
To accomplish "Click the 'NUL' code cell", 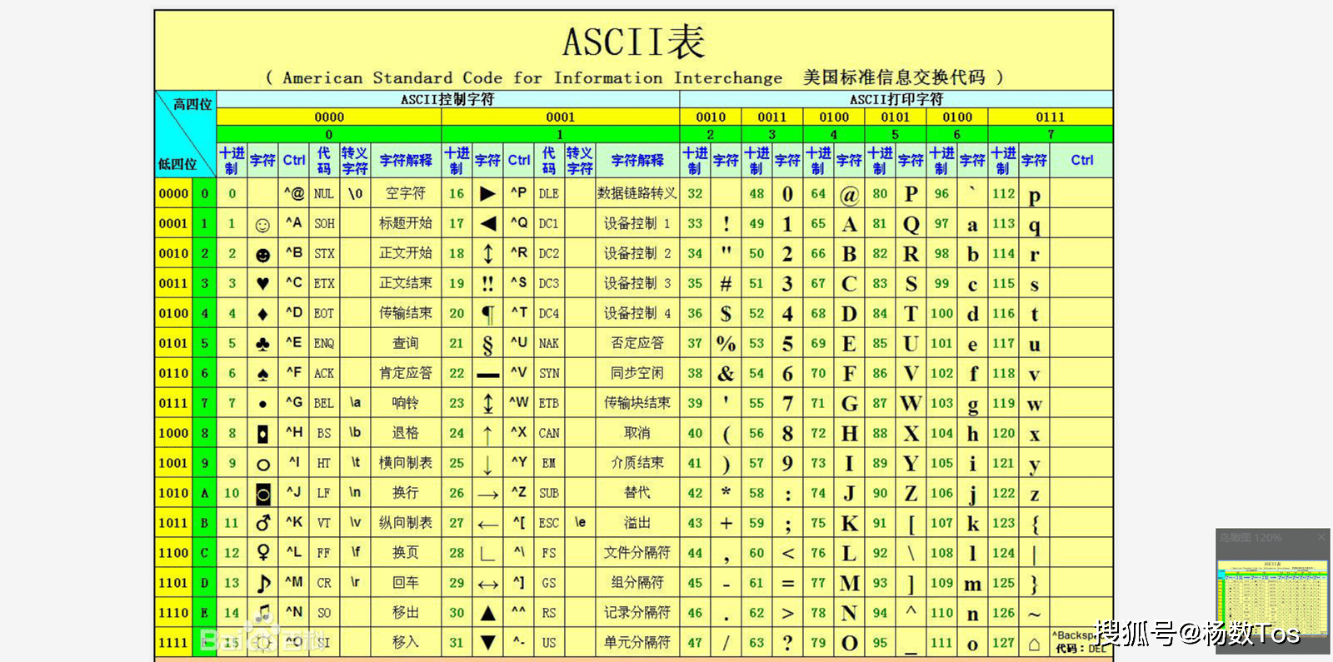I will point(324,193).
